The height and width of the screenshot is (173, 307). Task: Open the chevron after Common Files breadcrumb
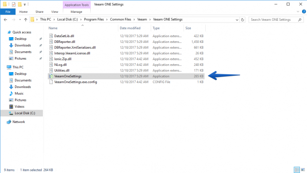click(134, 19)
